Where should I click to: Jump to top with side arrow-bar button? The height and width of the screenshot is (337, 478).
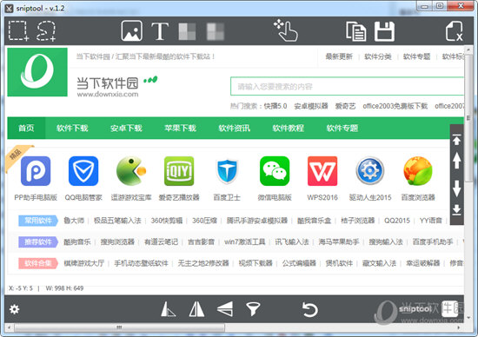[456, 139]
